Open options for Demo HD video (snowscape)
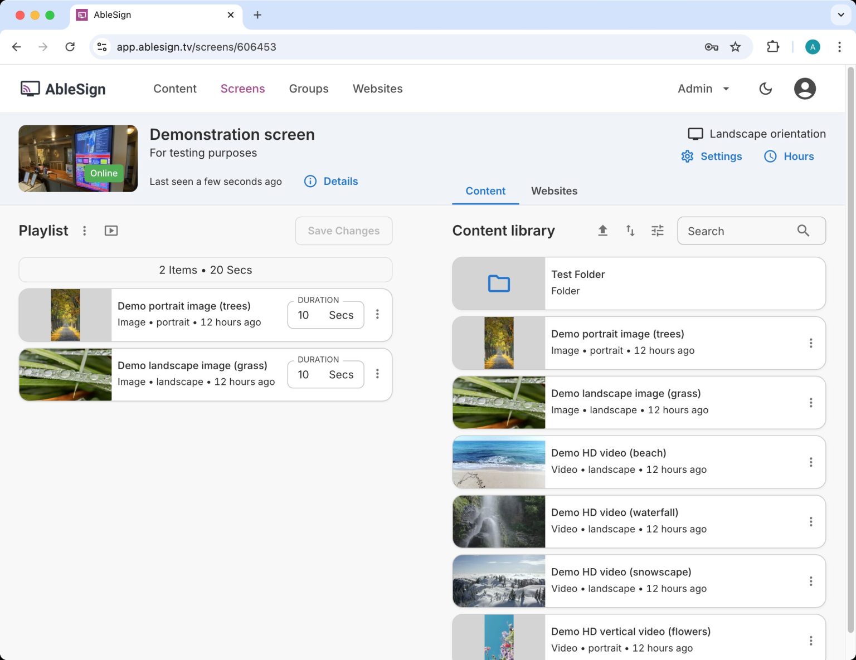This screenshot has height=660, width=856. tap(811, 581)
